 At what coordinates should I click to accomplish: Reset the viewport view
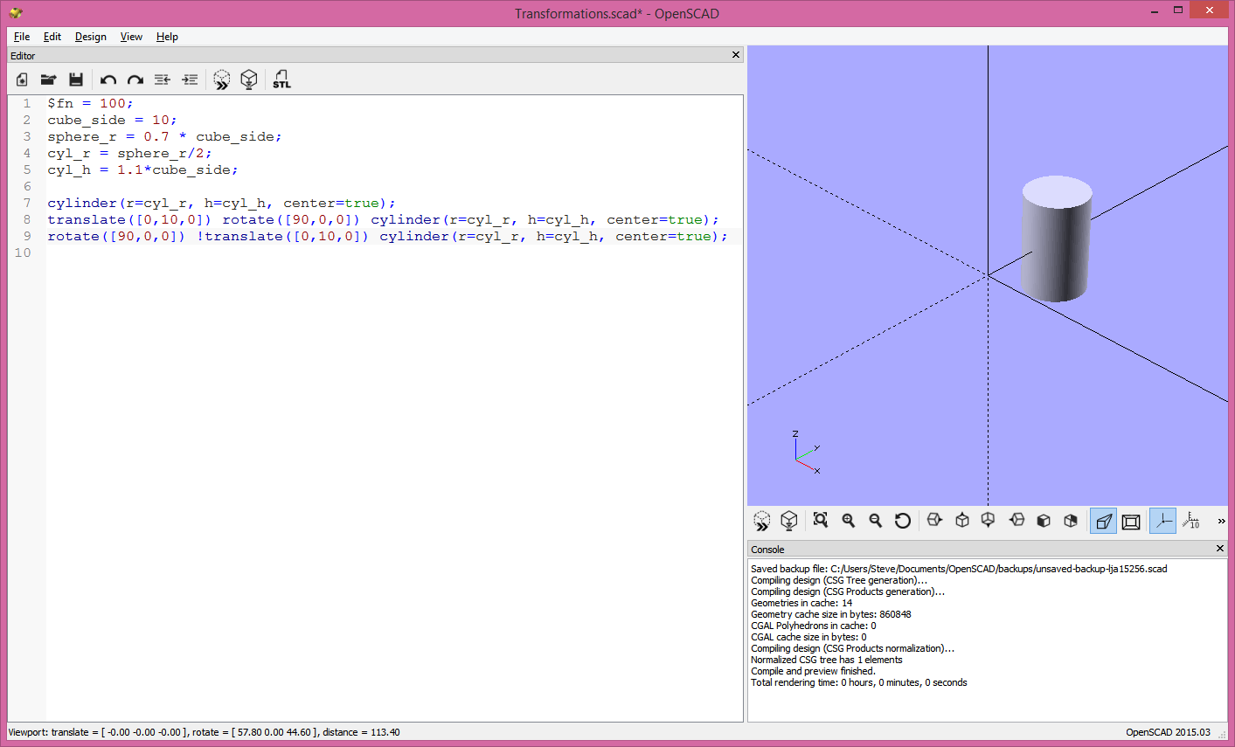coord(902,520)
